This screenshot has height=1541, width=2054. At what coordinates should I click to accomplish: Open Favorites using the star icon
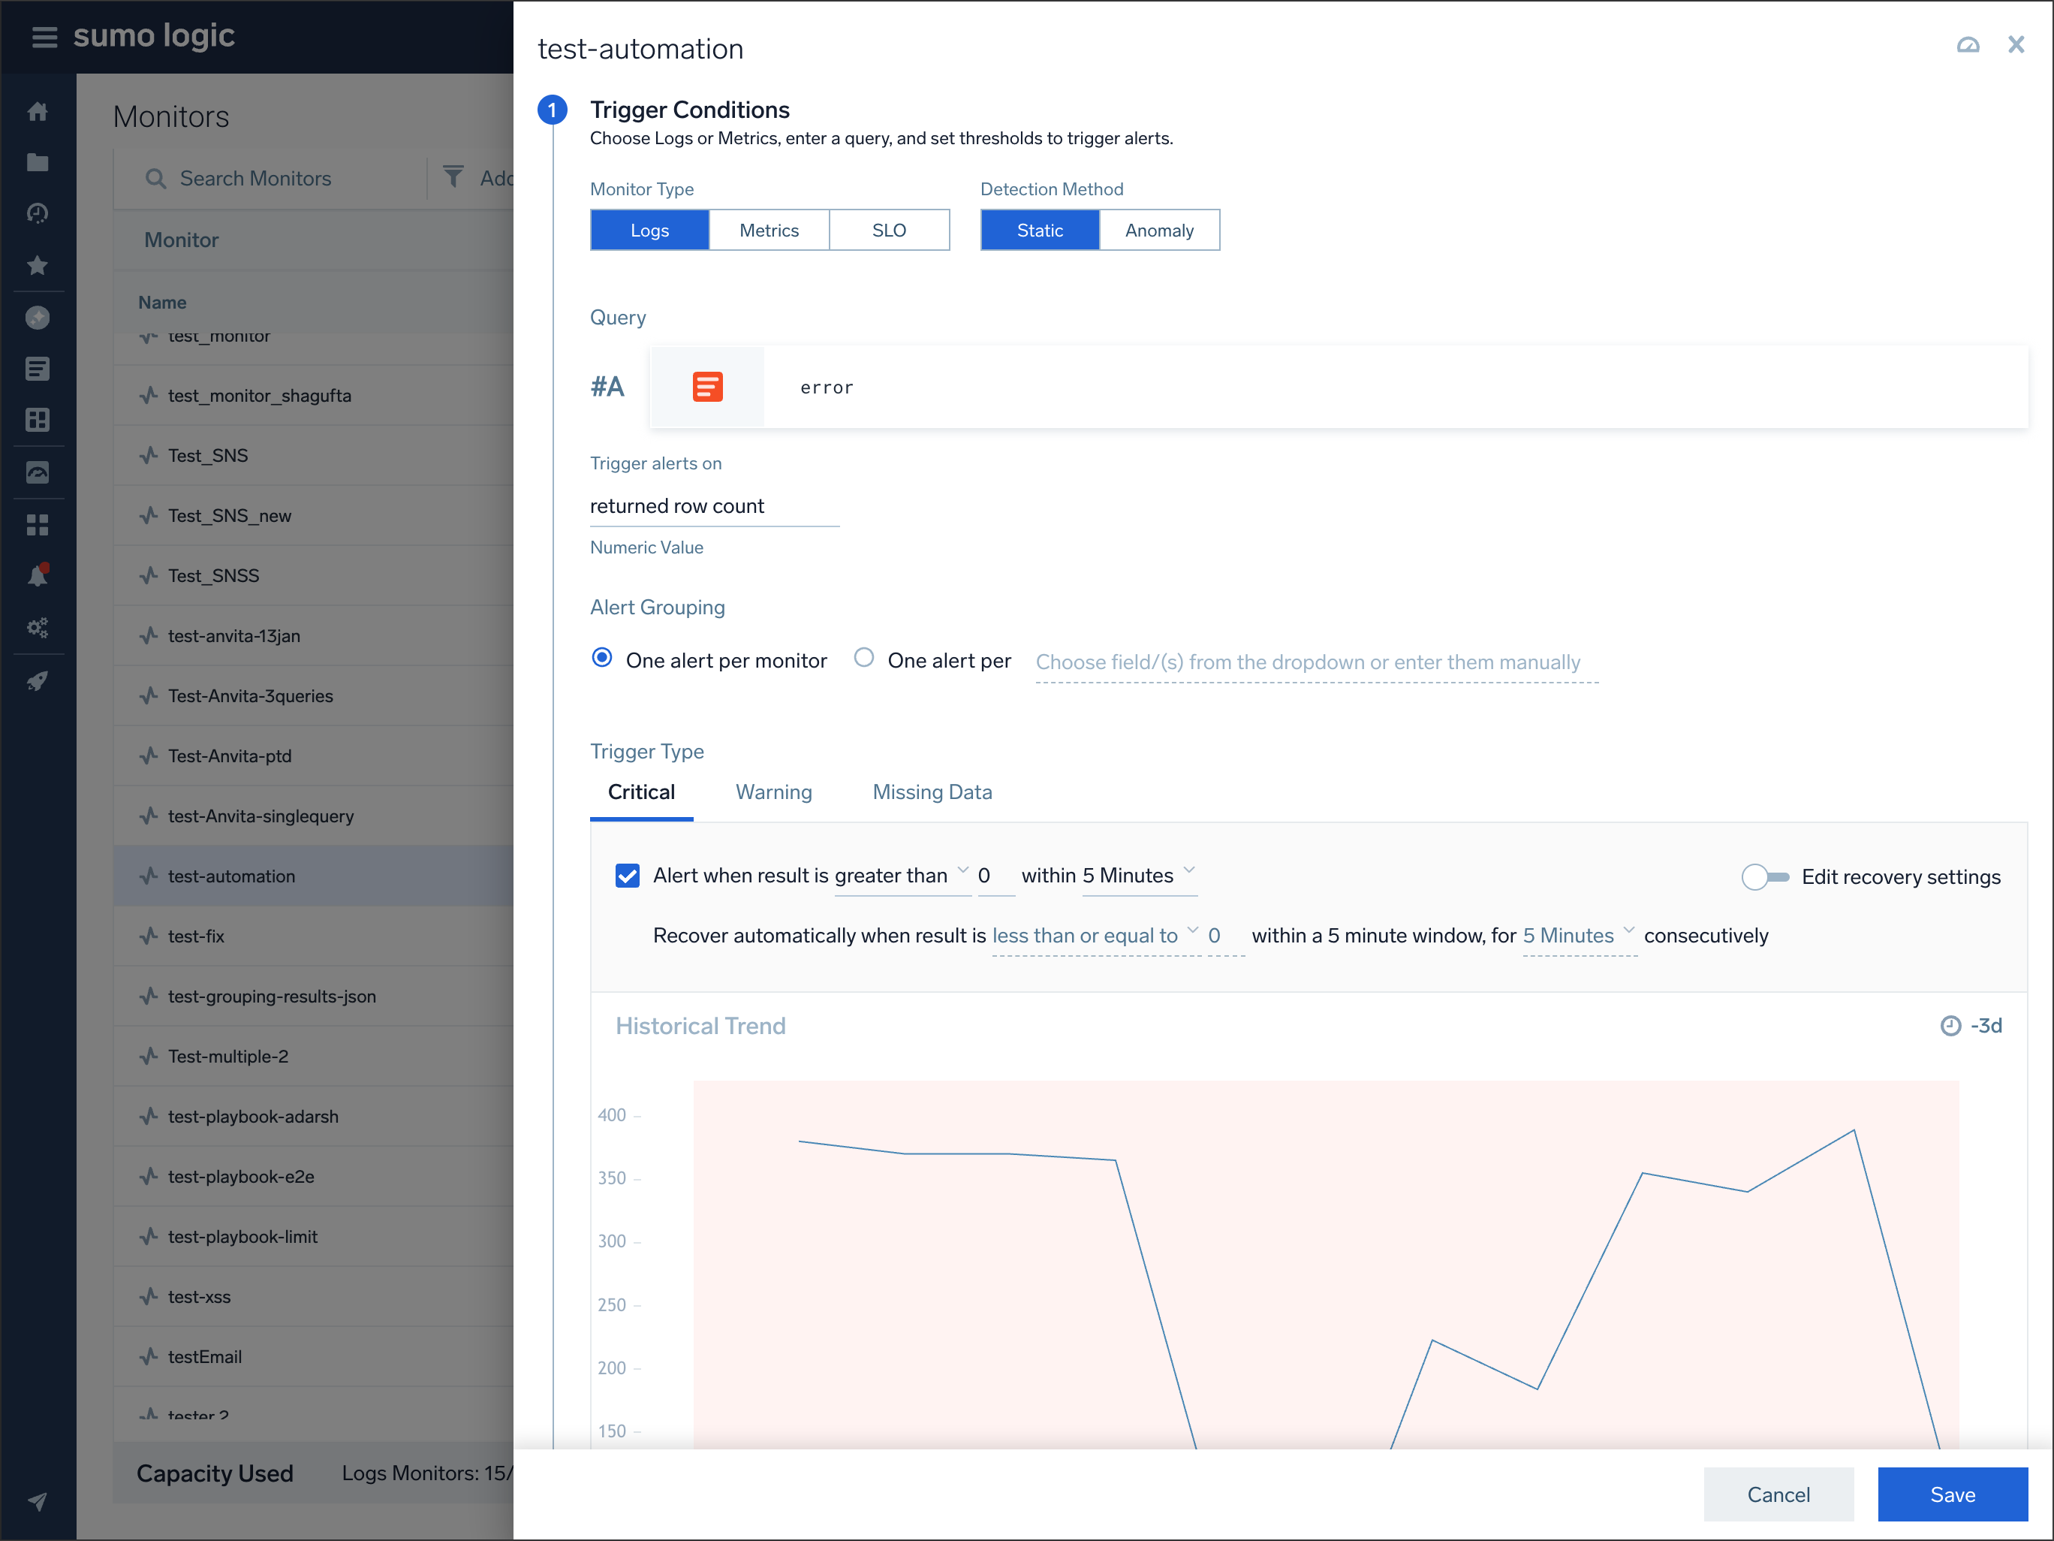click(x=38, y=265)
